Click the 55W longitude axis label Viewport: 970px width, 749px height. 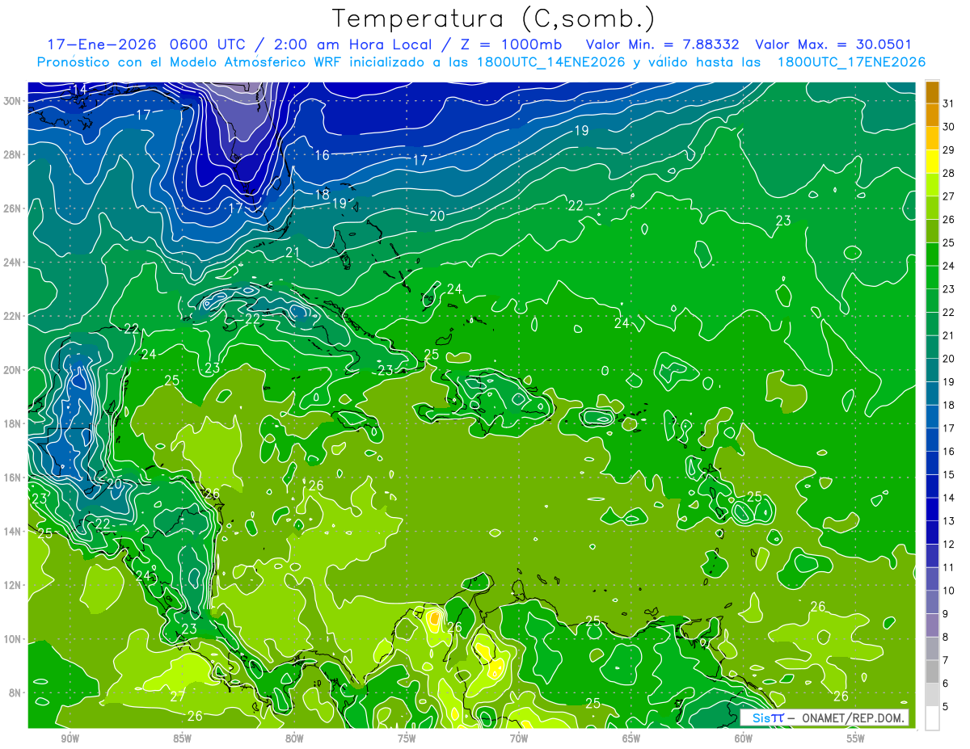coord(855,738)
